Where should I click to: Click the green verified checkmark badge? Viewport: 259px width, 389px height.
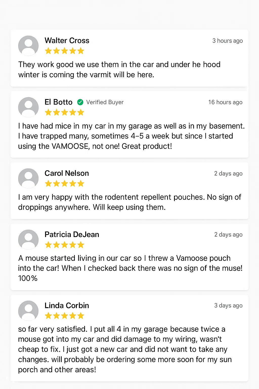[80, 102]
